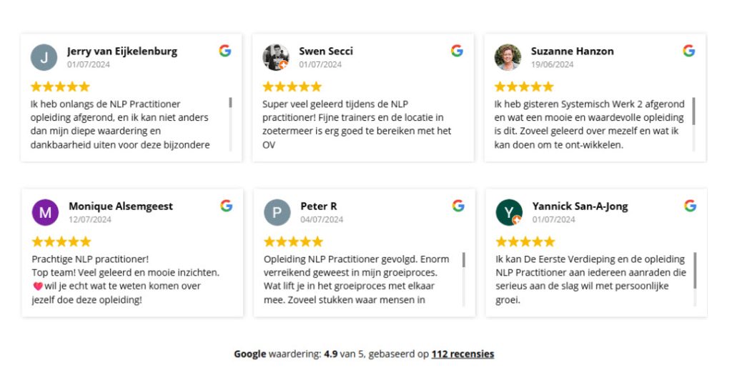The image size is (732, 388).
Task: Open Swen Secci's profile photo
Action: [x=275, y=57]
